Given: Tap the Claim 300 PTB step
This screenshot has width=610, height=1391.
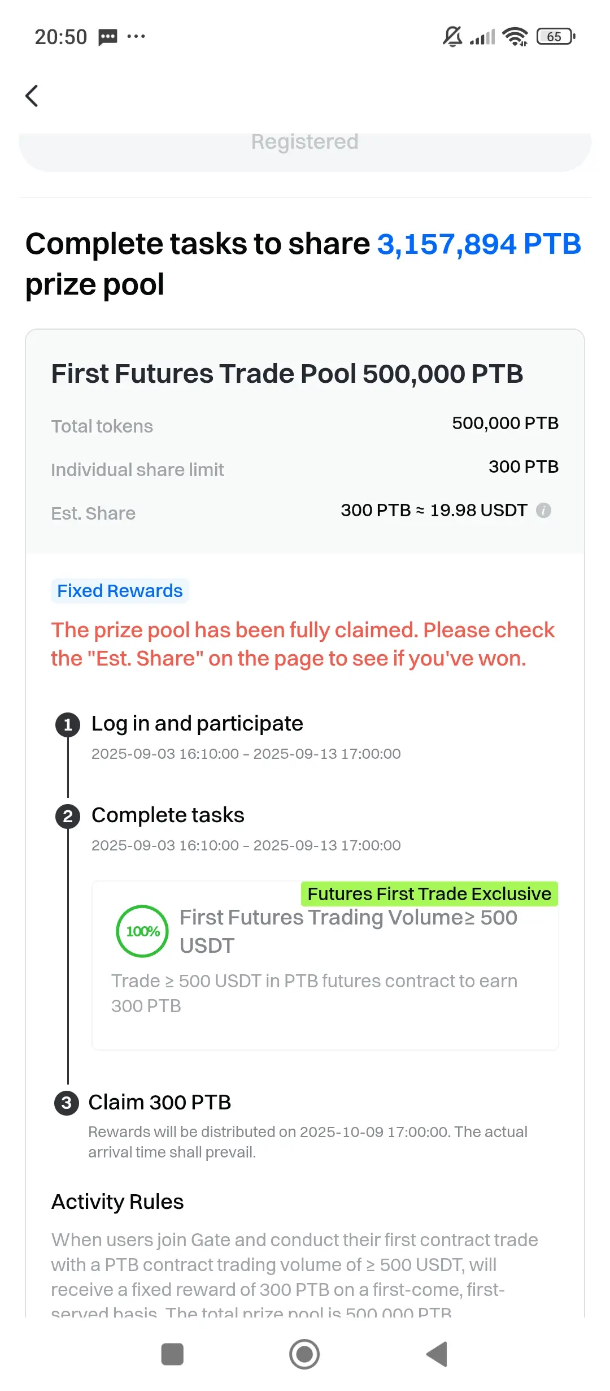Looking at the screenshot, I should point(160,1102).
